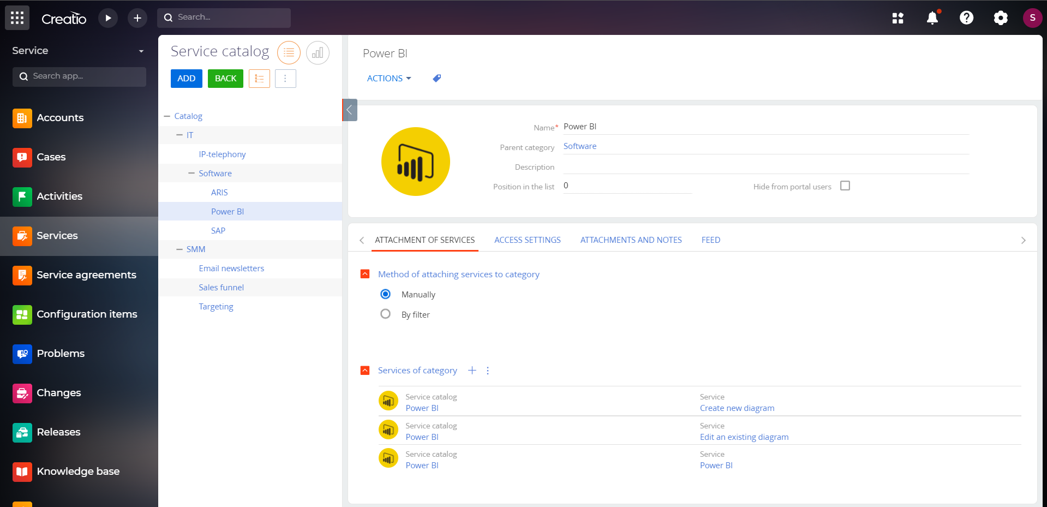The width and height of the screenshot is (1047, 507).
Task: Click the Search app field in sidebar
Action: click(79, 76)
